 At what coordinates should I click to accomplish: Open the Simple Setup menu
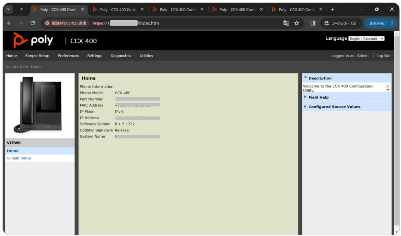tap(37, 56)
